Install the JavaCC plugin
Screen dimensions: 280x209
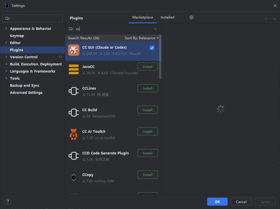coord(147,67)
